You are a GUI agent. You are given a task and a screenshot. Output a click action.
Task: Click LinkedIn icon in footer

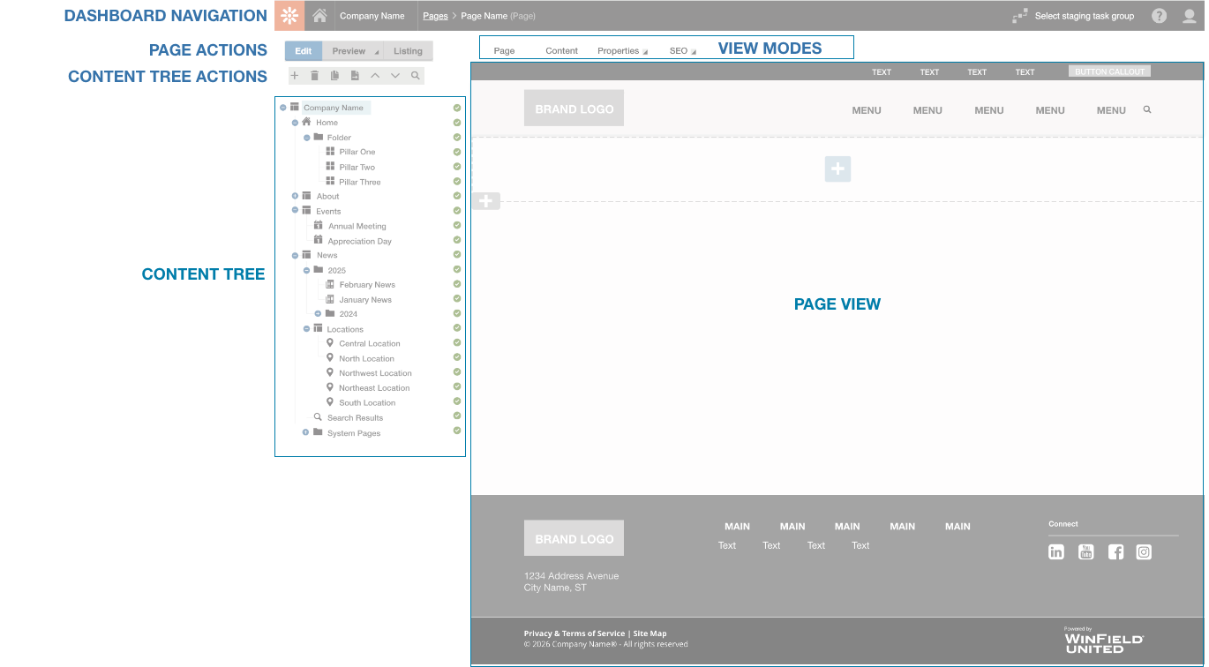pyautogui.click(x=1055, y=552)
